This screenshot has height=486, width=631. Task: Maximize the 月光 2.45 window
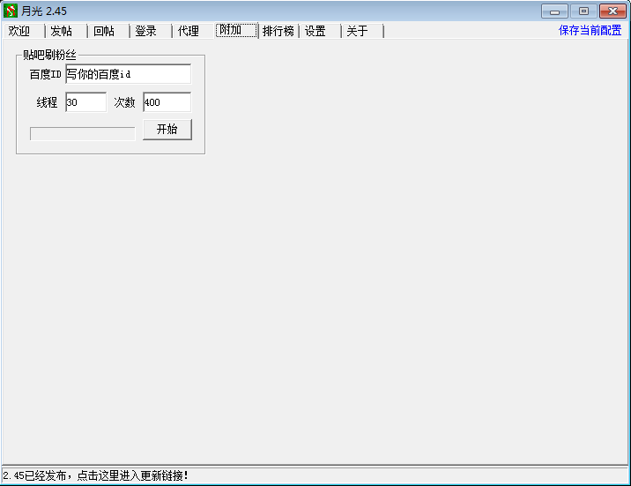pos(583,11)
